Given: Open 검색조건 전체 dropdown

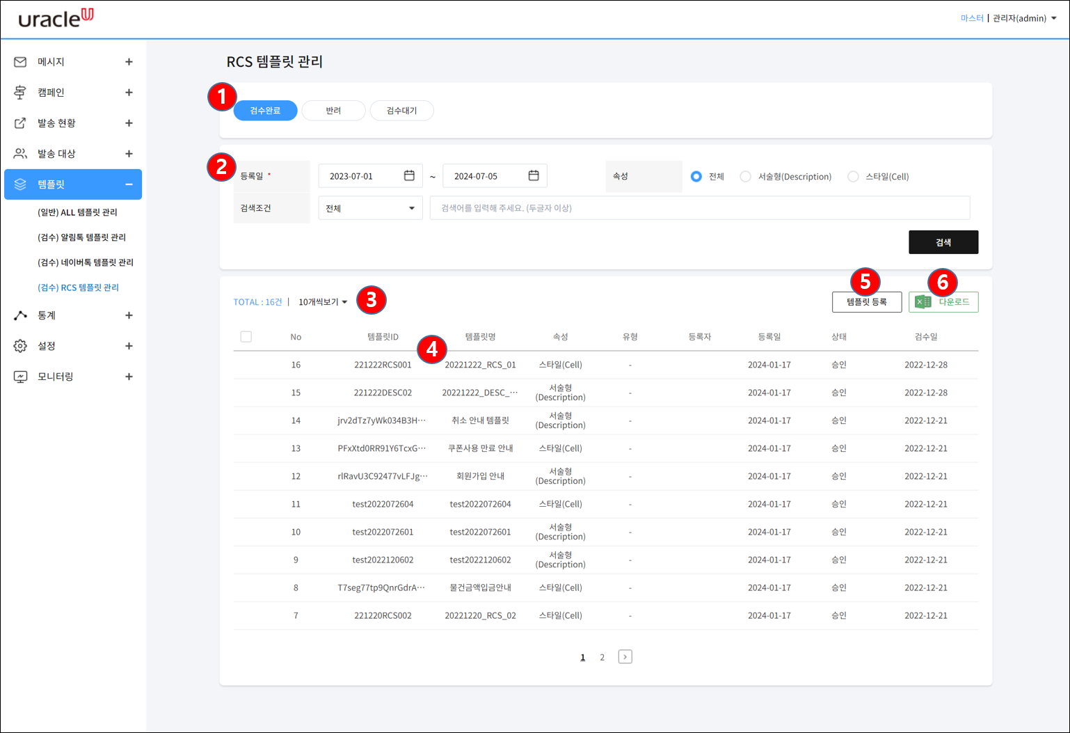Looking at the screenshot, I should tap(370, 208).
